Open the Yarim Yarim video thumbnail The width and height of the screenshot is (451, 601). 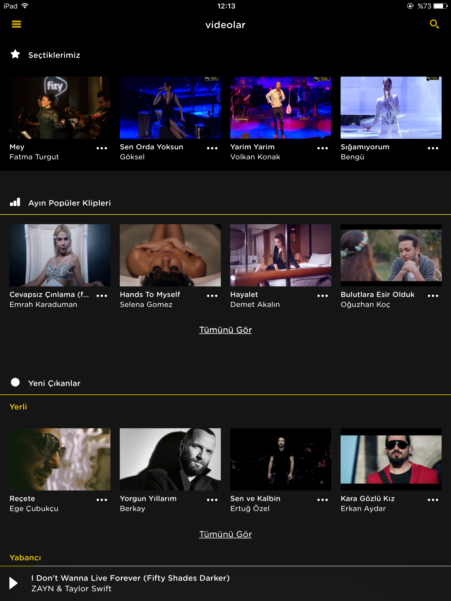[x=281, y=108]
